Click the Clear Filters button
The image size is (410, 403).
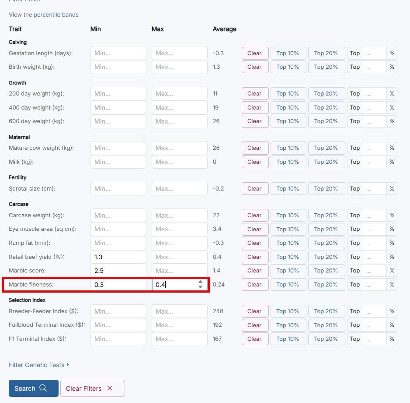pyautogui.click(x=92, y=388)
